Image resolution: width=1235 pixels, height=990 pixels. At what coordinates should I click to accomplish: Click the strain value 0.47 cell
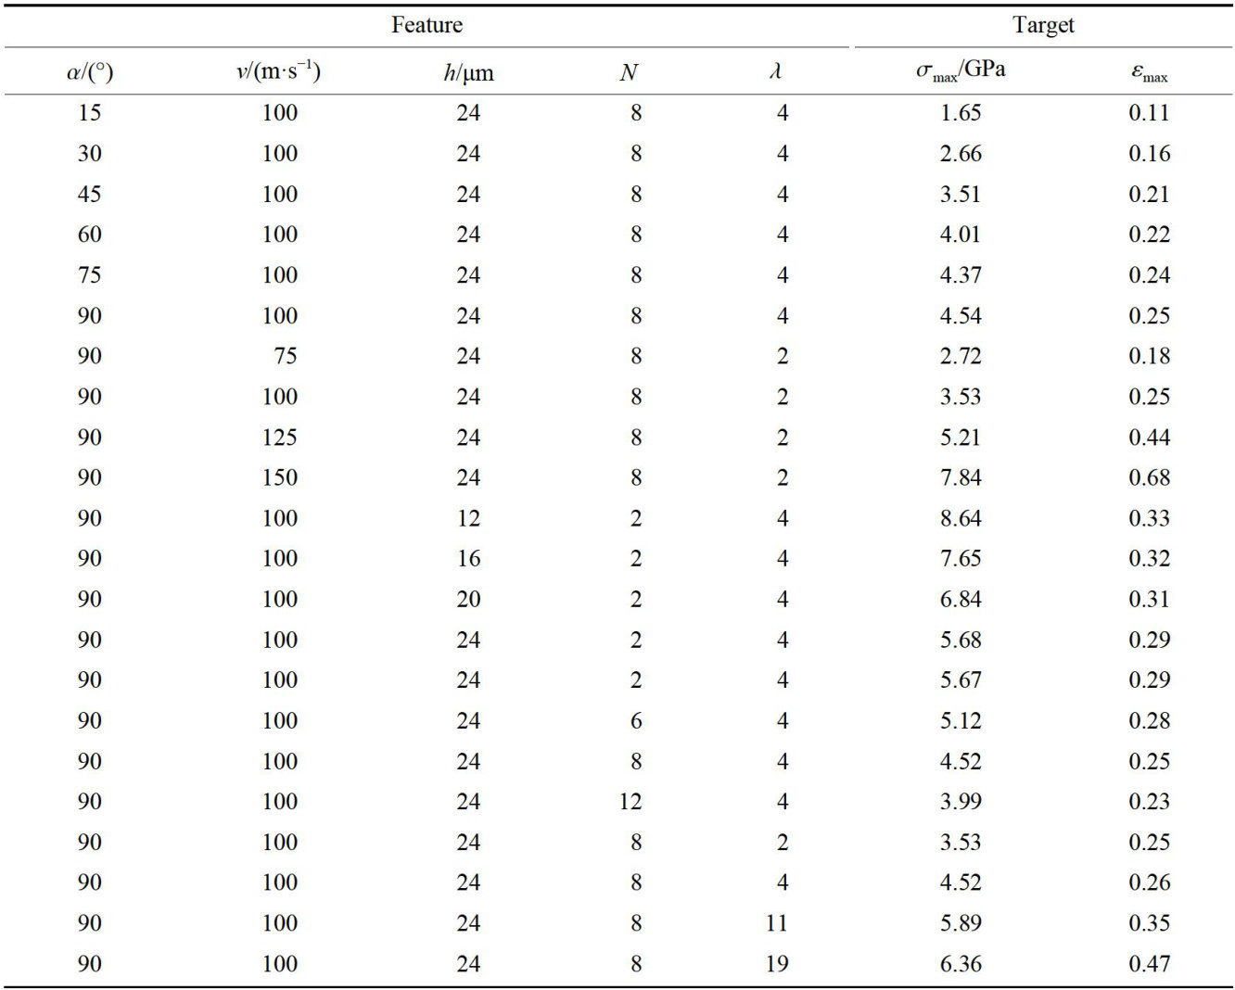(1149, 964)
